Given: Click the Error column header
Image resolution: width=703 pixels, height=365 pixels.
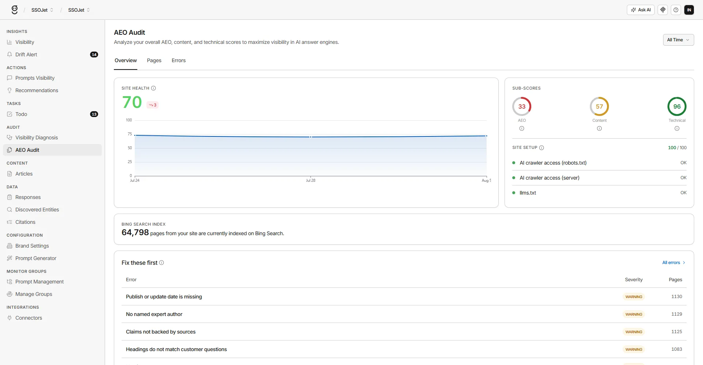Looking at the screenshot, I should (x=131, y=280).
